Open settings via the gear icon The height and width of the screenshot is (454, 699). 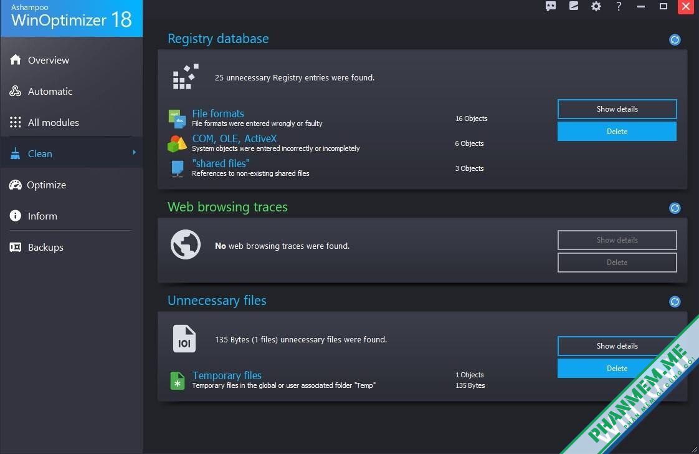click(x=596, y=6)
